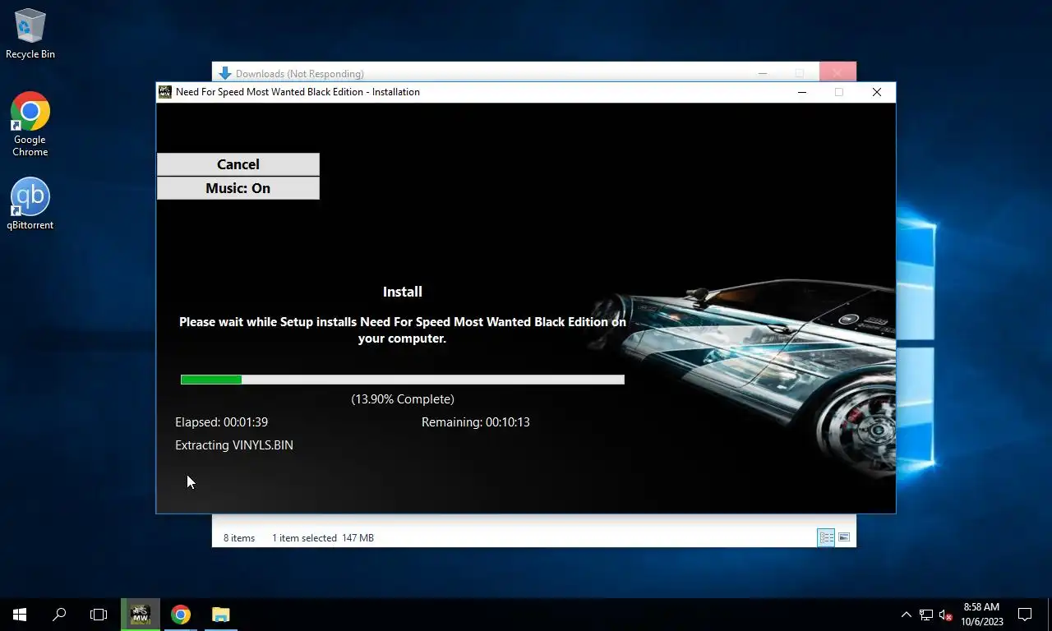1052x631 pixels.
Task: Click the 'Remaining: 00:10:13' text
Action: pos(476,422)
